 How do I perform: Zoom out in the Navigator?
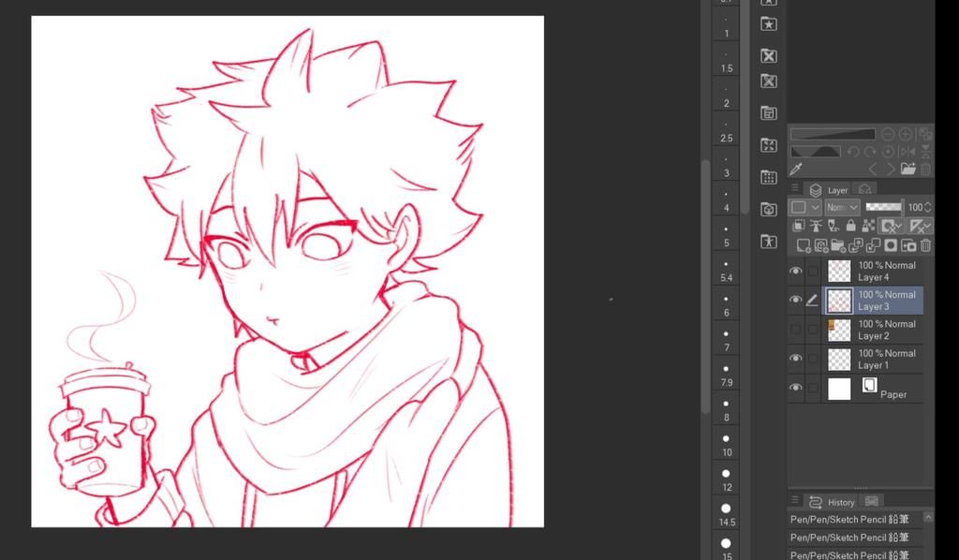888,134
